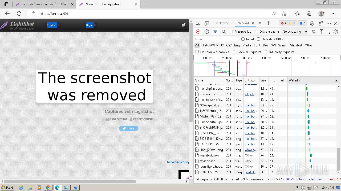This screenshot has height=191, width=341.
Task: Open the Favorites list toolbar icon
Action: click(297, 14)
